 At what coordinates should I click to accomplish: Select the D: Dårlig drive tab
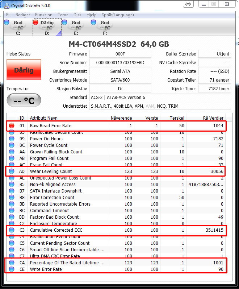[x=47, y=28]
